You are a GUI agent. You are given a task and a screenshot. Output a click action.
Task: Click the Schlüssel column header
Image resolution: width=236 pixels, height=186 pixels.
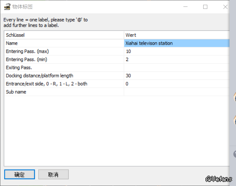click(64, 35)
